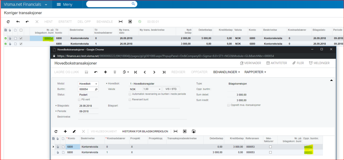Click the HENT button
The image size is (344, 160).
[x=49, y=22]
